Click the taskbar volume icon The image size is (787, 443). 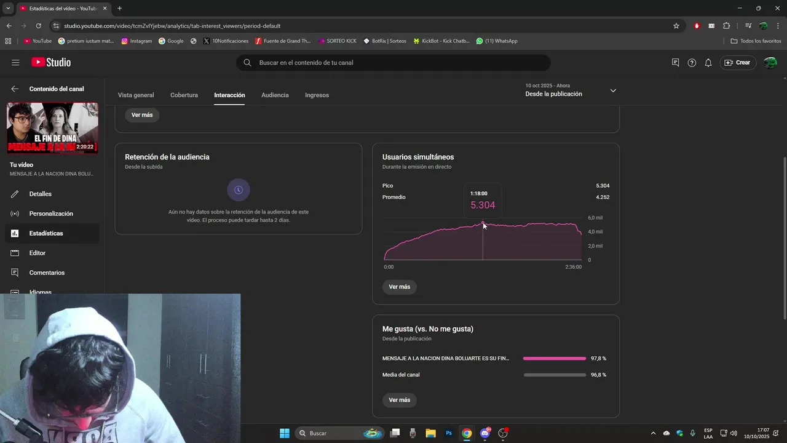click(734, 433)
